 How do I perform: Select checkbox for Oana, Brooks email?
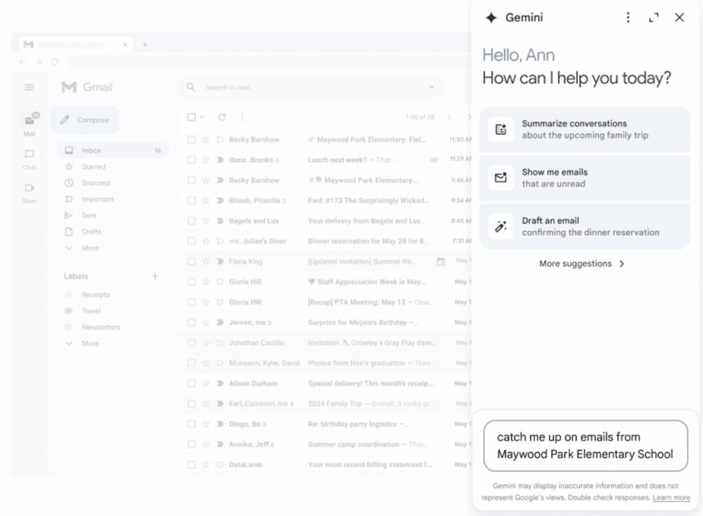(x=191, y=160)
